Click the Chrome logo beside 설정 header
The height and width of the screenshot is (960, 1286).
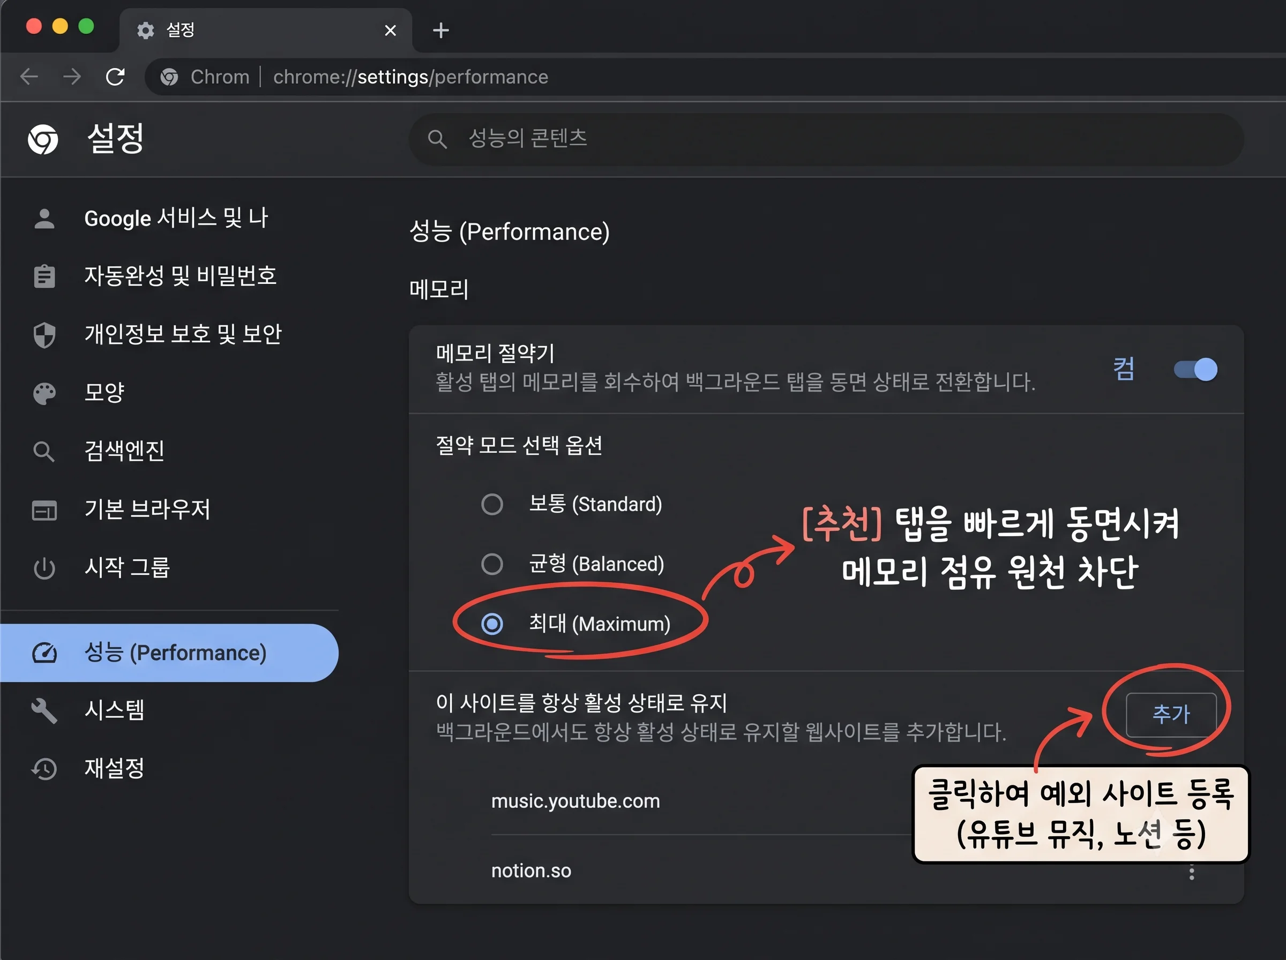[43, 139]
